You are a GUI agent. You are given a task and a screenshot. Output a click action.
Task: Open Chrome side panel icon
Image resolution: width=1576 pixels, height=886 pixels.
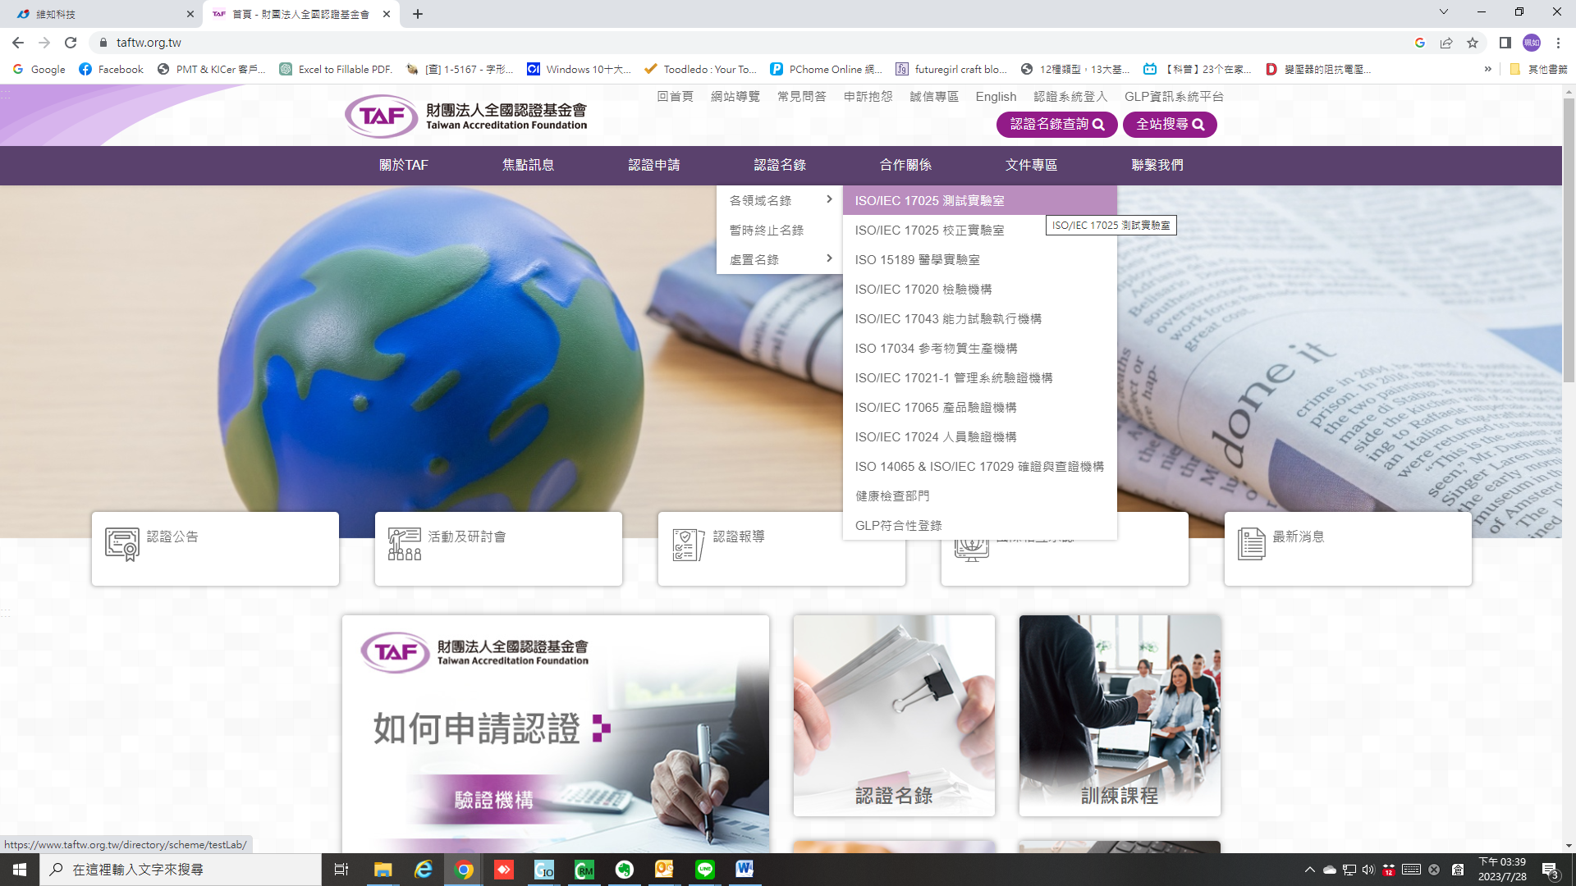pos(1505,43)
